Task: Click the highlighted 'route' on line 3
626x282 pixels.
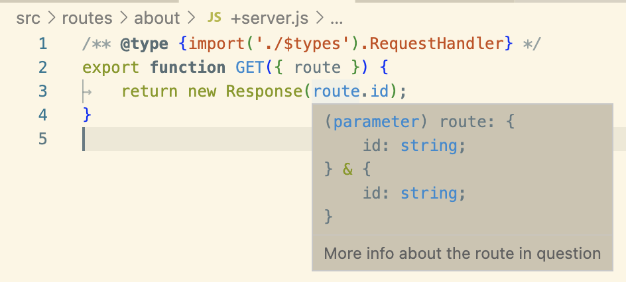Action: [x=336, y=91]
